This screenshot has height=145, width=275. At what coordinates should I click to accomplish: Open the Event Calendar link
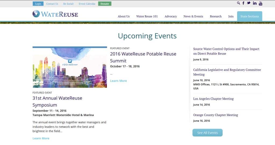pos(87,4)
